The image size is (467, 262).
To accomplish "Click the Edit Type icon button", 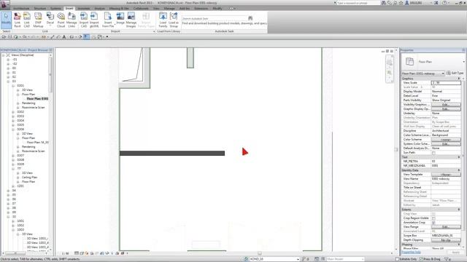I will point(455,73).
